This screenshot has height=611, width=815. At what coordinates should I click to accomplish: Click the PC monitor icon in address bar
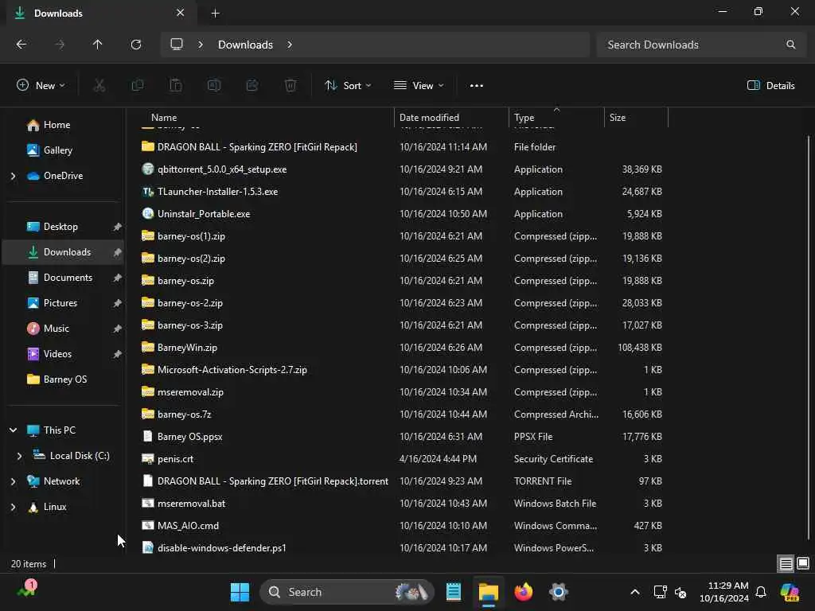tap(177, 45)
